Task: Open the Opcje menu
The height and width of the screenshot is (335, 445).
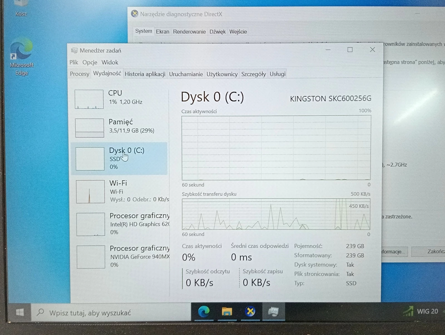Action: pos(90,62)
